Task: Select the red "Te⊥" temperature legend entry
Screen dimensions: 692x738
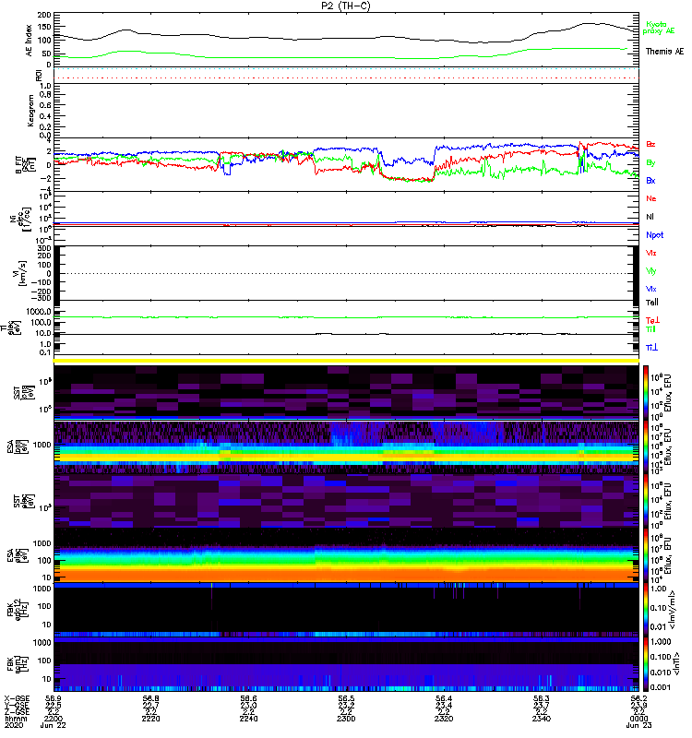Action: (652, 320)
